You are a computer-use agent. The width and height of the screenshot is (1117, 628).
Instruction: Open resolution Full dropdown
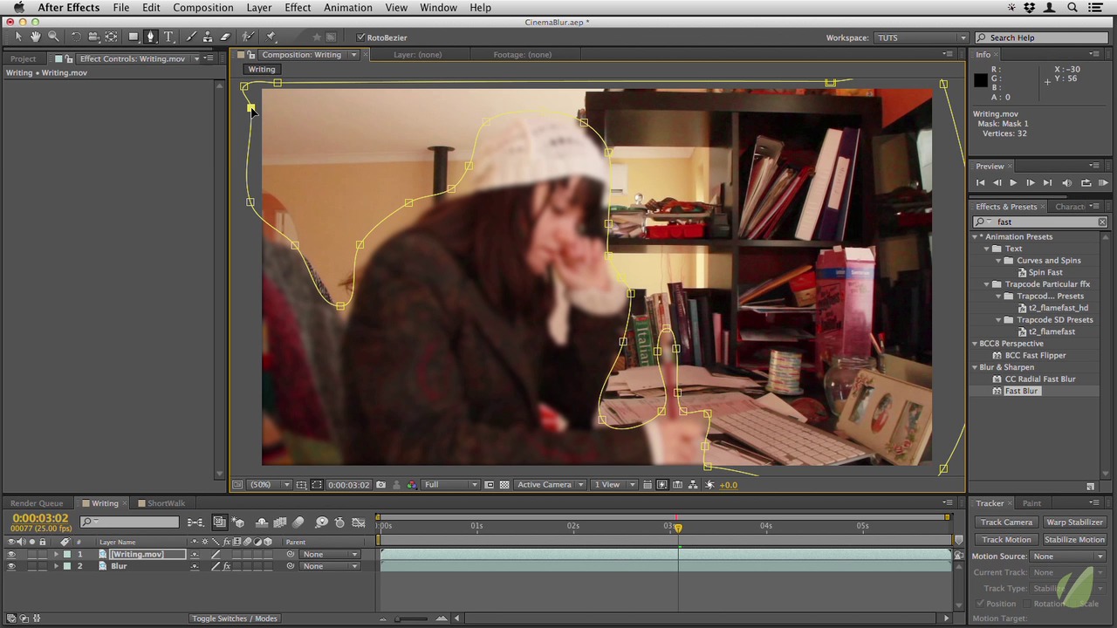tap(450, 485)
